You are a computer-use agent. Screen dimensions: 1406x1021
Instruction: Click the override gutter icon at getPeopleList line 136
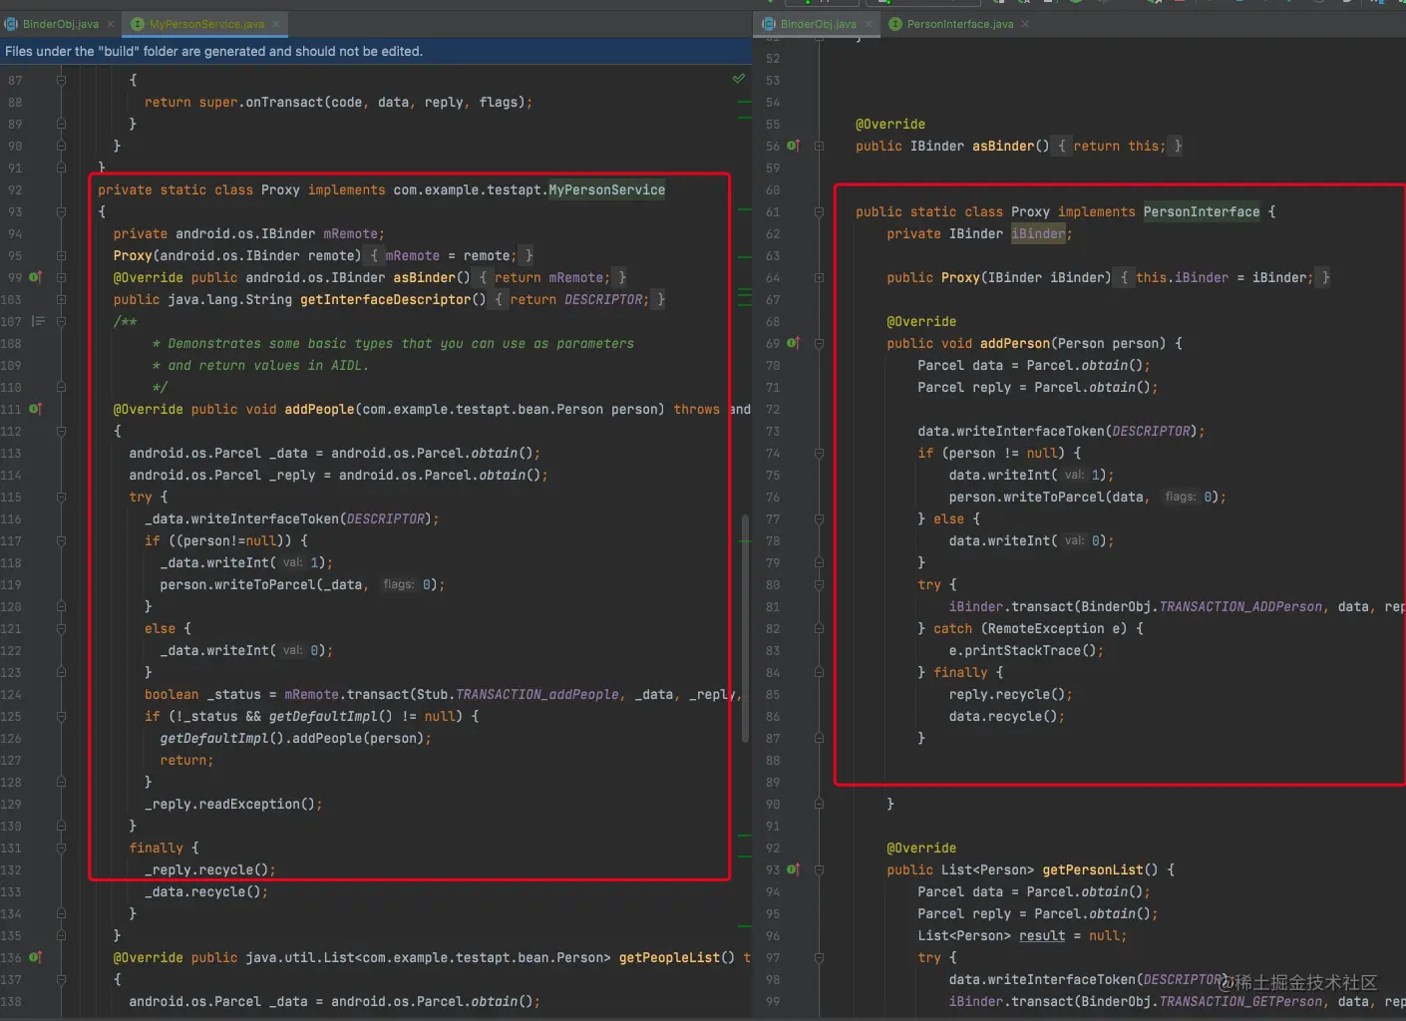coord(35,957)
